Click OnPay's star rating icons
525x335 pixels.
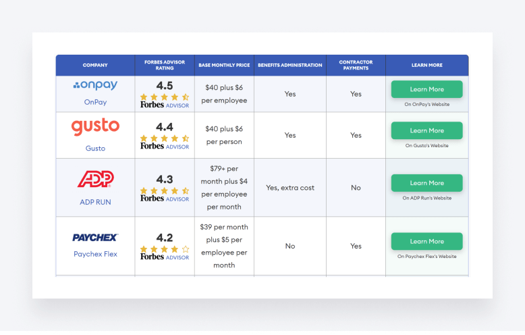[x=164, y=97]
